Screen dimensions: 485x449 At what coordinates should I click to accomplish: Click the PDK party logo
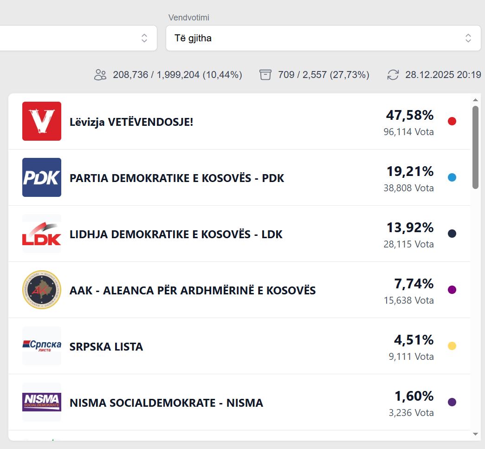click(x=42, y=177)
